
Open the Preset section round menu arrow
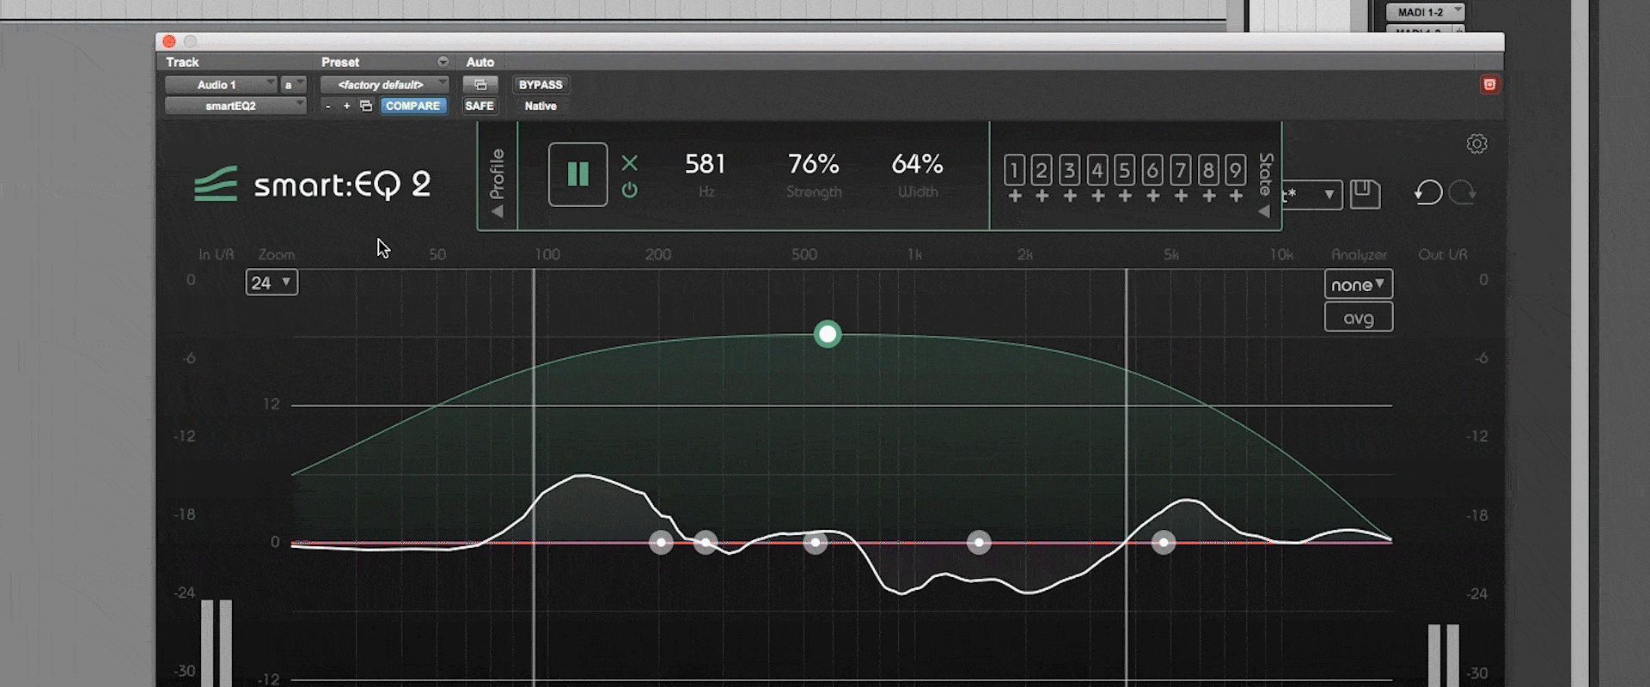pos(443,62)
